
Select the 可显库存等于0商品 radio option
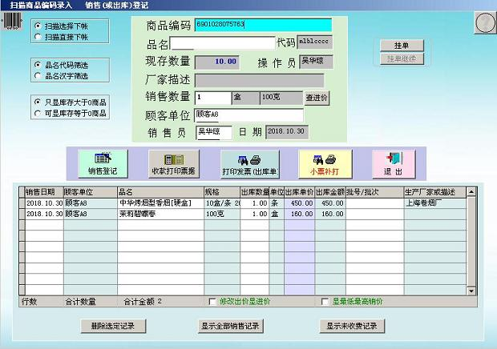pos(38,114)
